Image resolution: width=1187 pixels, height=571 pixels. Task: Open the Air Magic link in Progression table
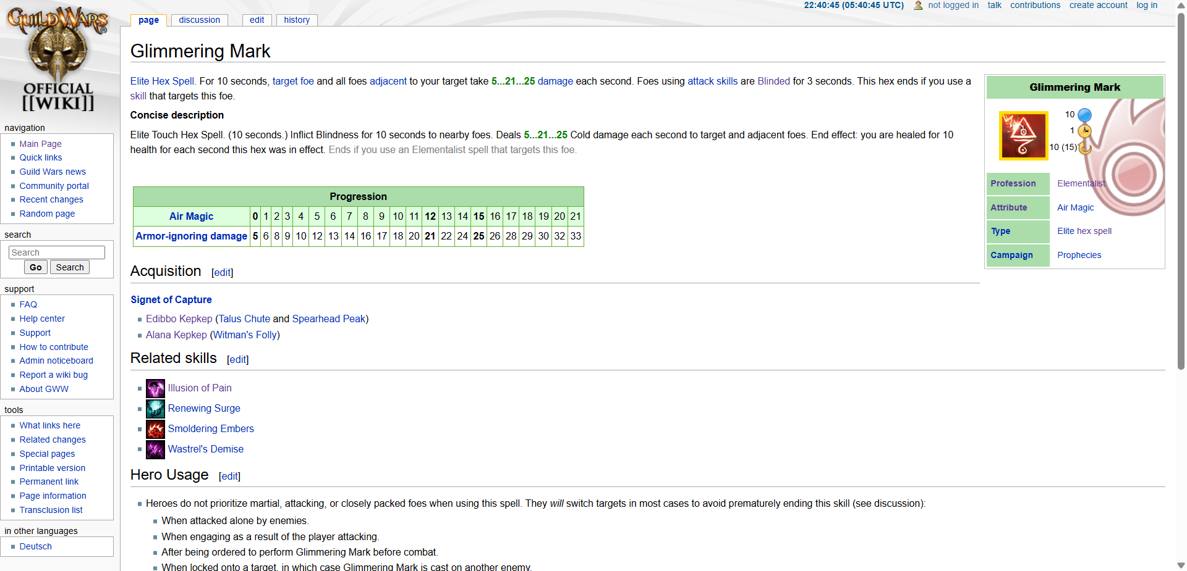[x=191, y=216]
